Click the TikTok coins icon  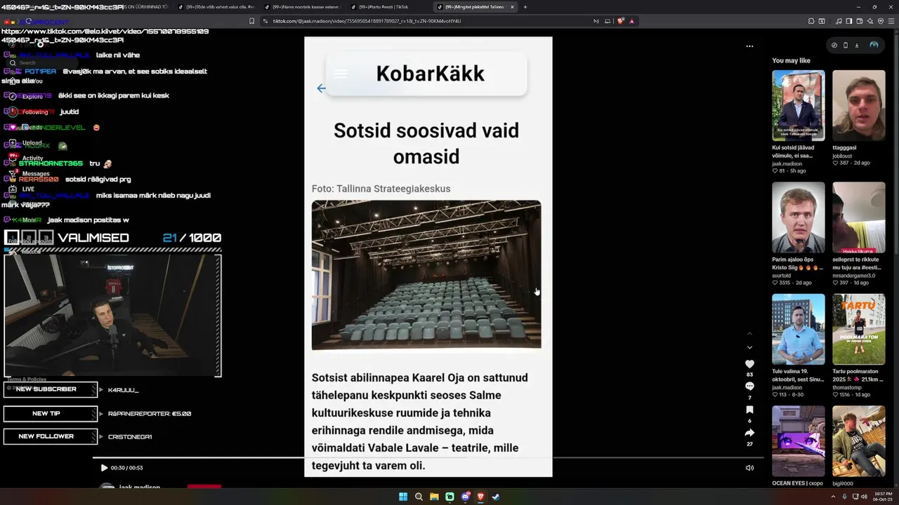(834, 45)
